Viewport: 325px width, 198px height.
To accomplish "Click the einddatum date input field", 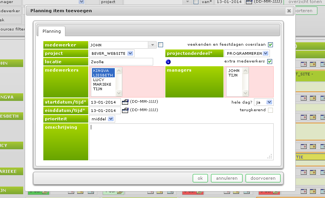I will [x=105, y=110].
